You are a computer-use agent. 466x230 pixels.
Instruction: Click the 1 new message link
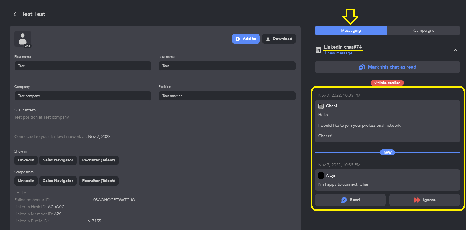[x=338, y=53]
